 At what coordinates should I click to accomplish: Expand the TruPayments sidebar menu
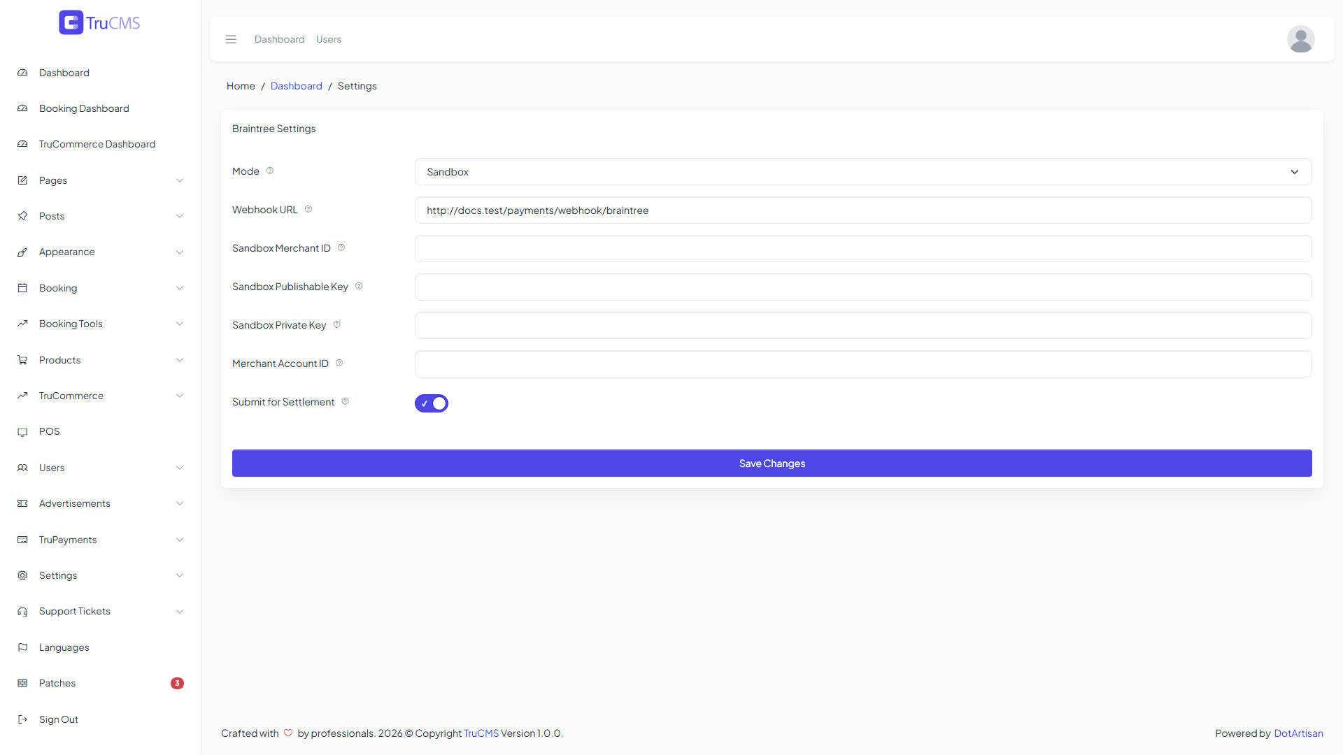[101, 540]
